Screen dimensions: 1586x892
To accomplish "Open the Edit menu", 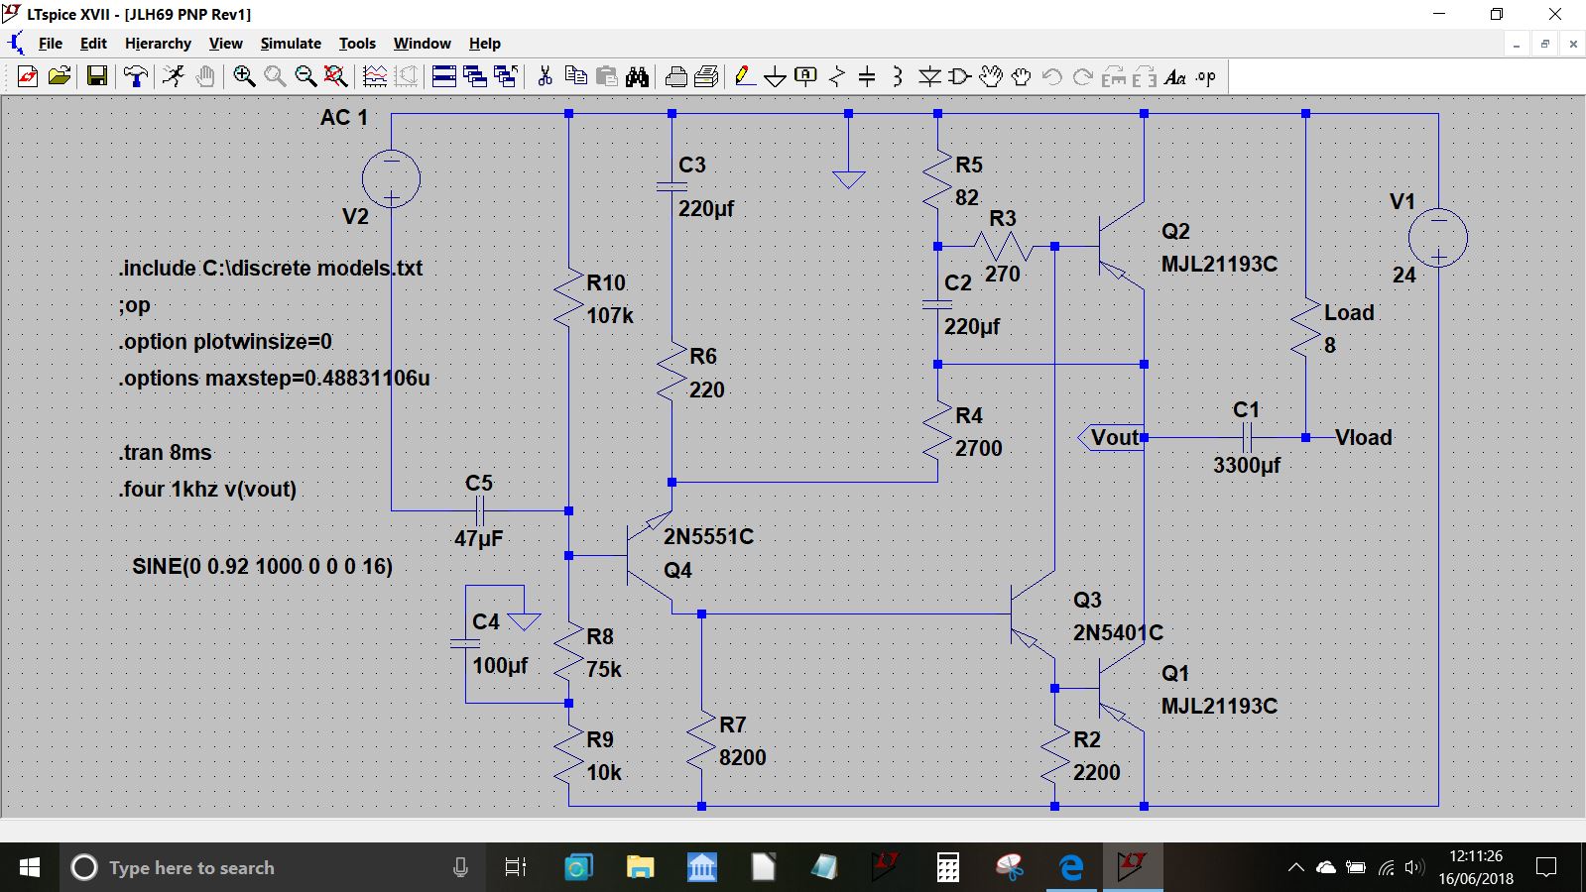I will (93, 44).
